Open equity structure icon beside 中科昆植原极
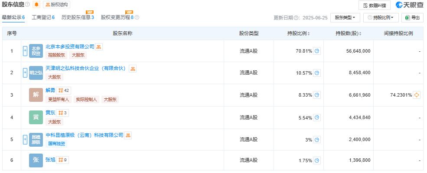The image size is (427, 173). pos(128,135)
